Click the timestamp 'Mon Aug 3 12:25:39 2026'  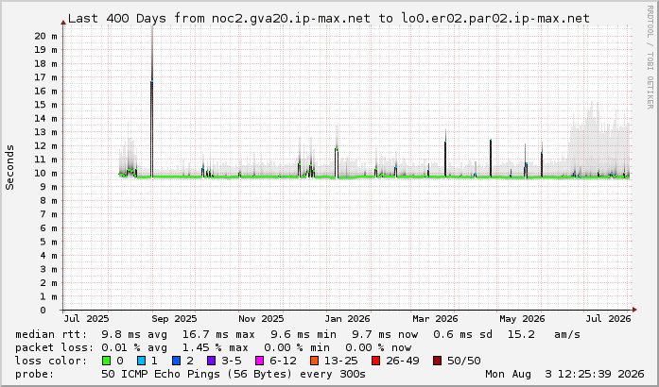point(564,374)
